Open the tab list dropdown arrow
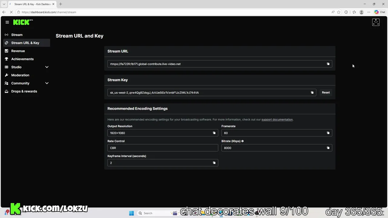The image size is (388, 218). (4, 4)
